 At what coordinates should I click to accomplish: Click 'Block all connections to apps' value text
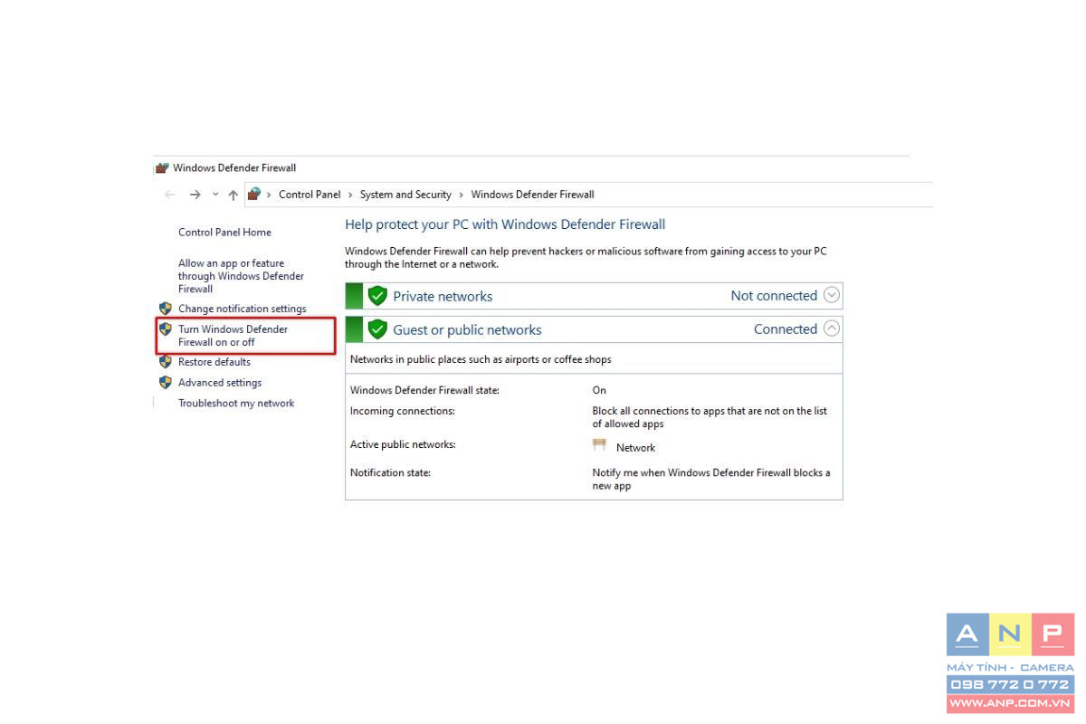tap(710, 417)
